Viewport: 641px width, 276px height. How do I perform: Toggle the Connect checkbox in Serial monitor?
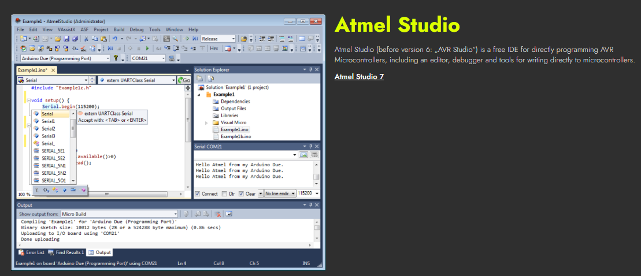pyautogui.click(x=198, y=194)
